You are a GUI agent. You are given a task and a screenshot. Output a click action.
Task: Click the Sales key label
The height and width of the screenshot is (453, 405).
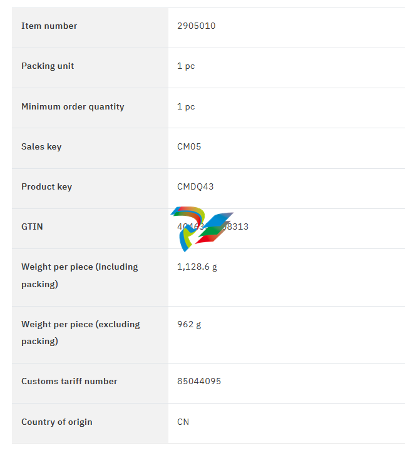41,146
